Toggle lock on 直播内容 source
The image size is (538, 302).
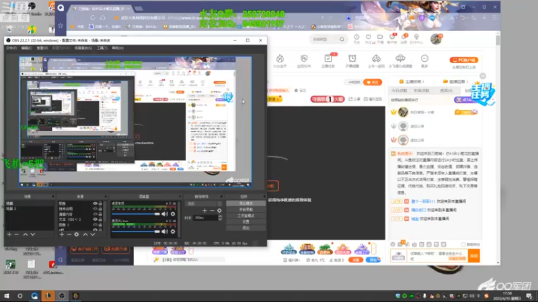[100, 214]
